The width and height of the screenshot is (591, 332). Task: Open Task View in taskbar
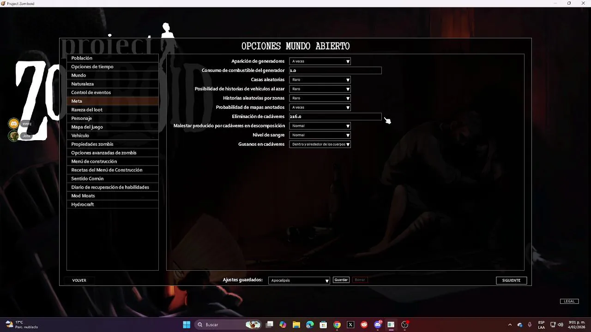(270, 325)
